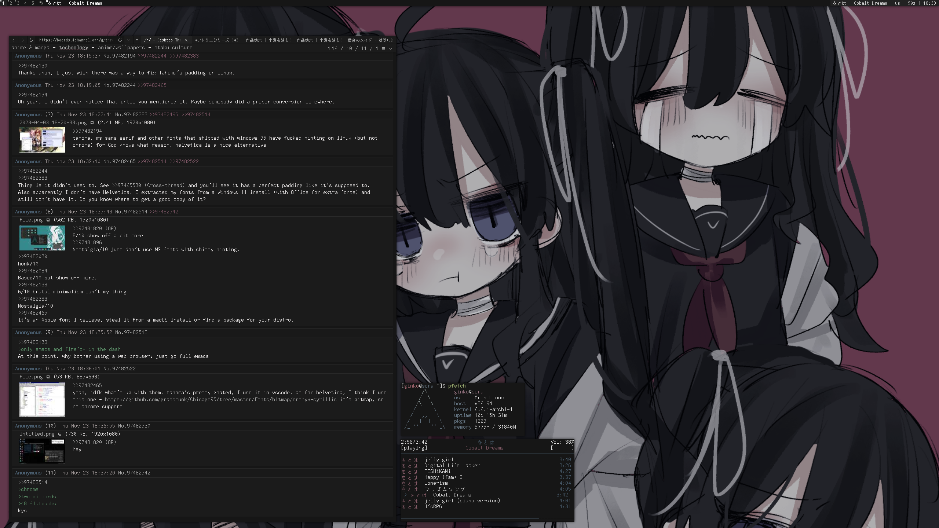Viewport: 939px width, 528px height.
Task: Click the image search icon beside file.png (502 KB)
Action: (x=48, y=220)
